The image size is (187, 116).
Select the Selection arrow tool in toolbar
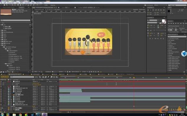click(2, 5)
